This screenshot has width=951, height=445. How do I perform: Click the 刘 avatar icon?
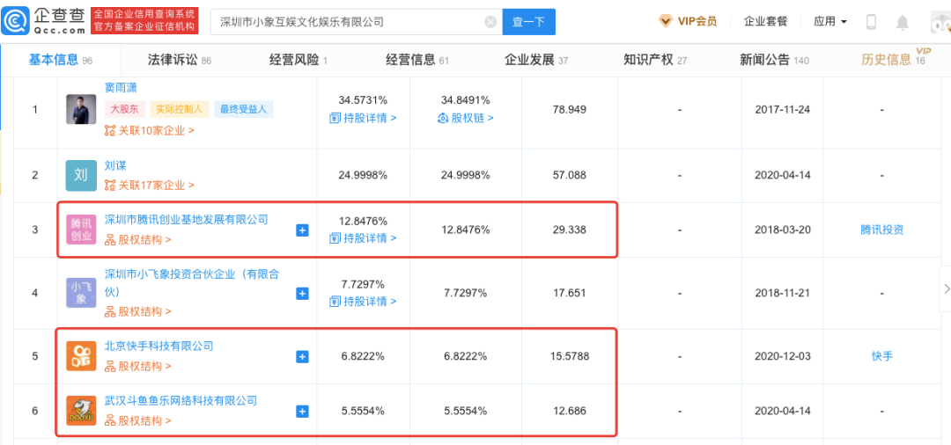81,175
